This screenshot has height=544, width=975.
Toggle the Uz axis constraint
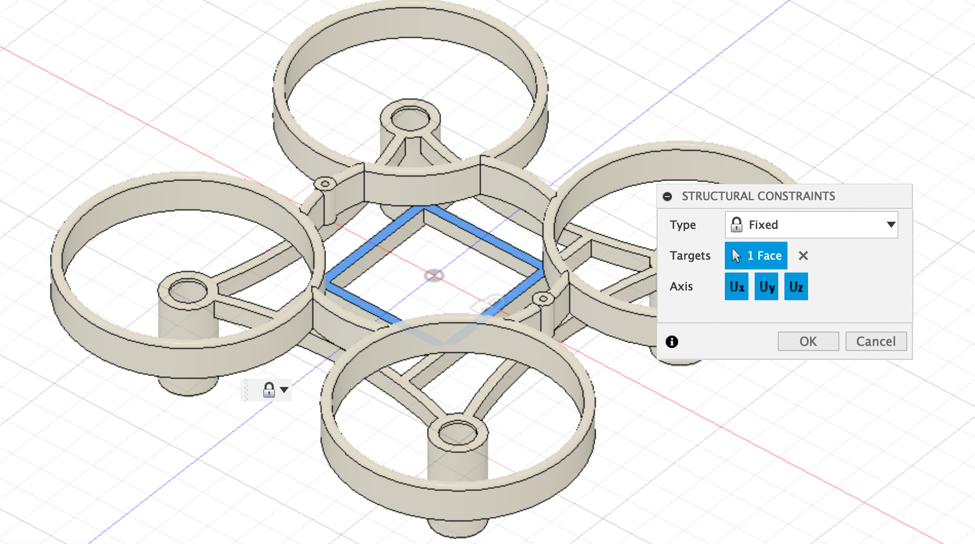(x=796, y=286)
